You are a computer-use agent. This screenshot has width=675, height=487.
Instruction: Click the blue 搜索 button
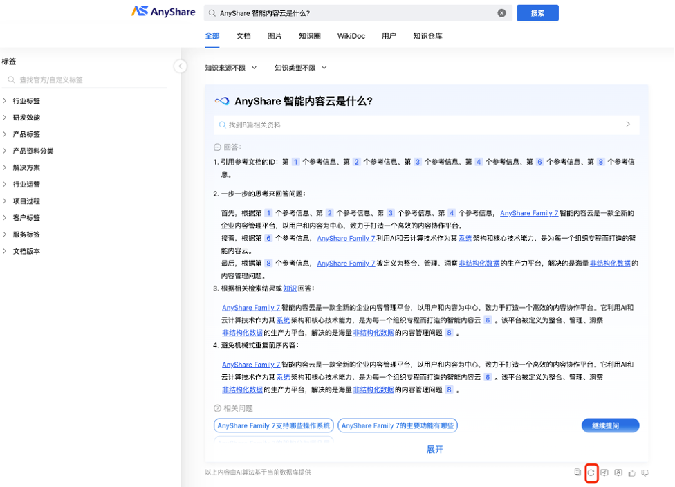(537, 13)
